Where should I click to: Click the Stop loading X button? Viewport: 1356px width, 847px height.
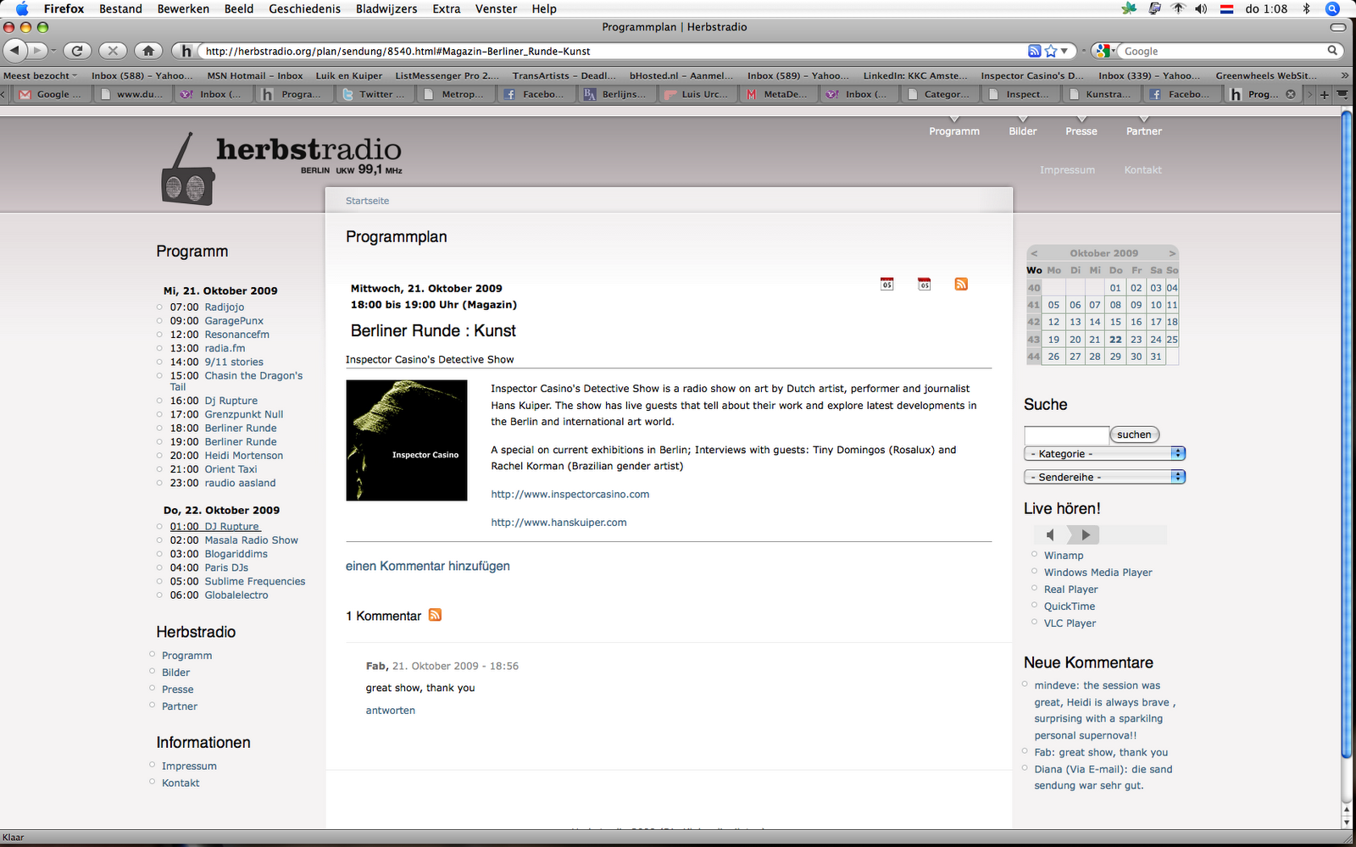point(113,51)
